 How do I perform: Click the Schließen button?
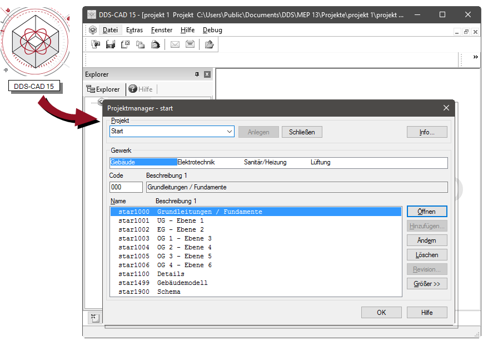click(302, 132)
